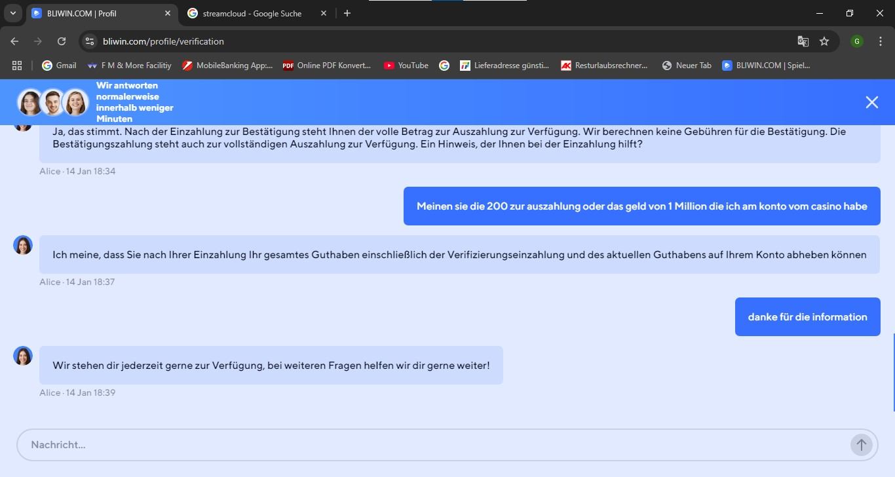Expand the tab search dropdown arrow
Screen dimensions: 895x477
tap(12, 13)
